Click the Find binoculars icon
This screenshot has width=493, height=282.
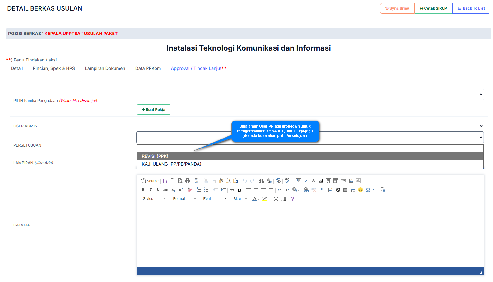tap(261, 181)
